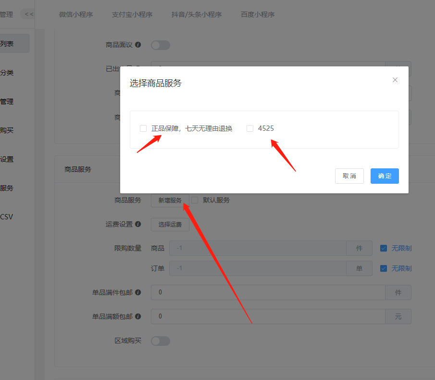
Task: Check the 4525 service checkbox
Action: pos(250,128)
